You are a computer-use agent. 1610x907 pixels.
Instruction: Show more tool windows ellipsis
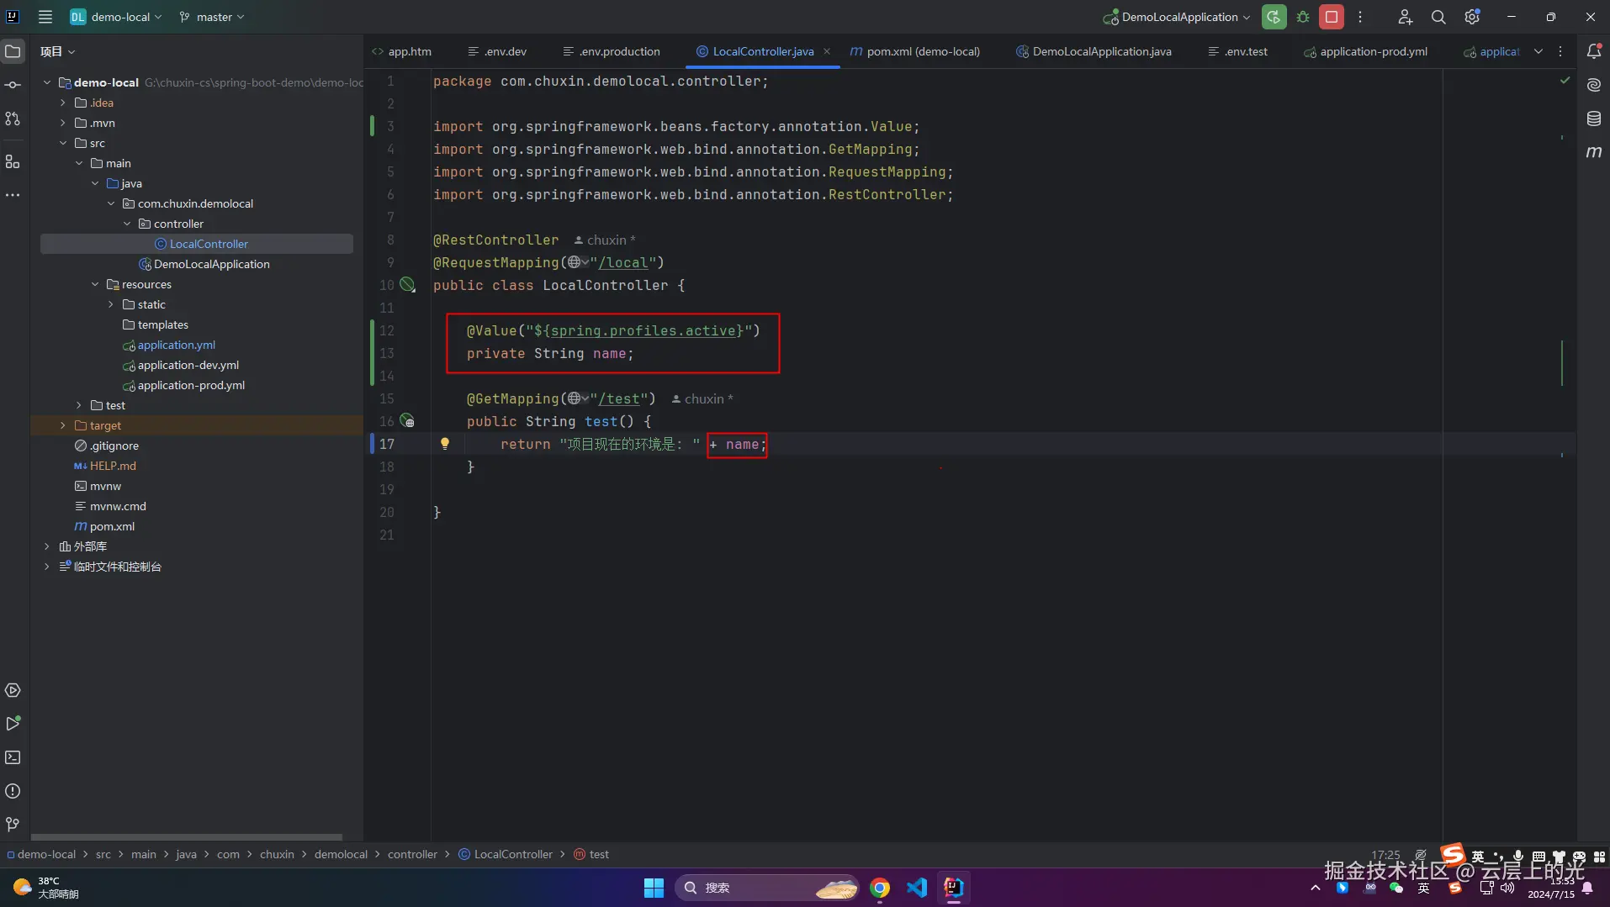[13, 195]
